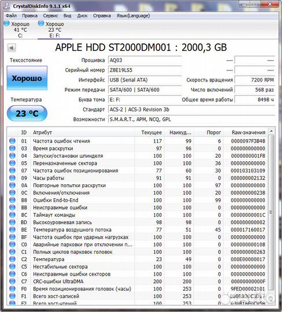Click status icon for Часы работы
The image size is (282, 312).
pyautogui.click(x=12, y=178)
